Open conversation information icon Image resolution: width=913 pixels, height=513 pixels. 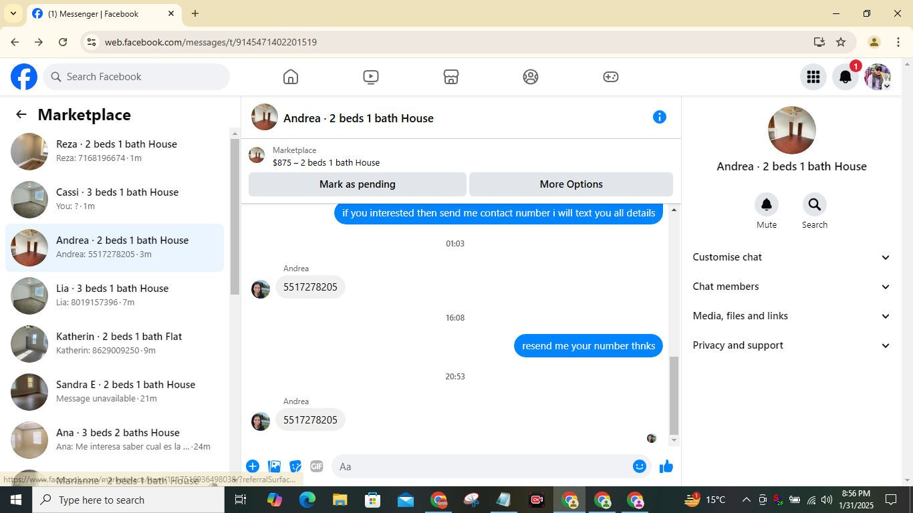(x=660, y=117)
